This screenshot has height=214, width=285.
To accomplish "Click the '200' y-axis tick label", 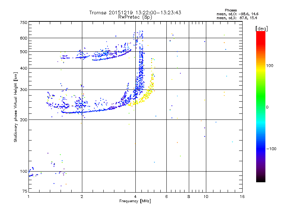I will [x=24, y=120].
